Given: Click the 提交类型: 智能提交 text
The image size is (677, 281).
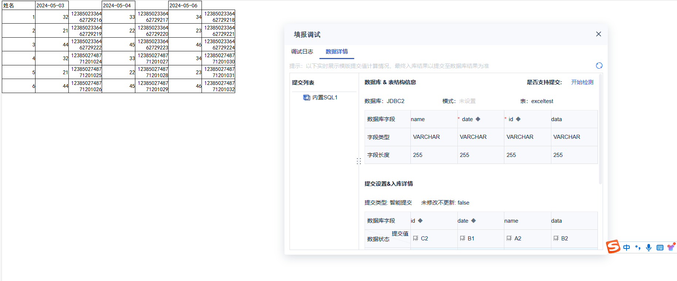Looking at the screenshot, I should (x=388, y=203).
